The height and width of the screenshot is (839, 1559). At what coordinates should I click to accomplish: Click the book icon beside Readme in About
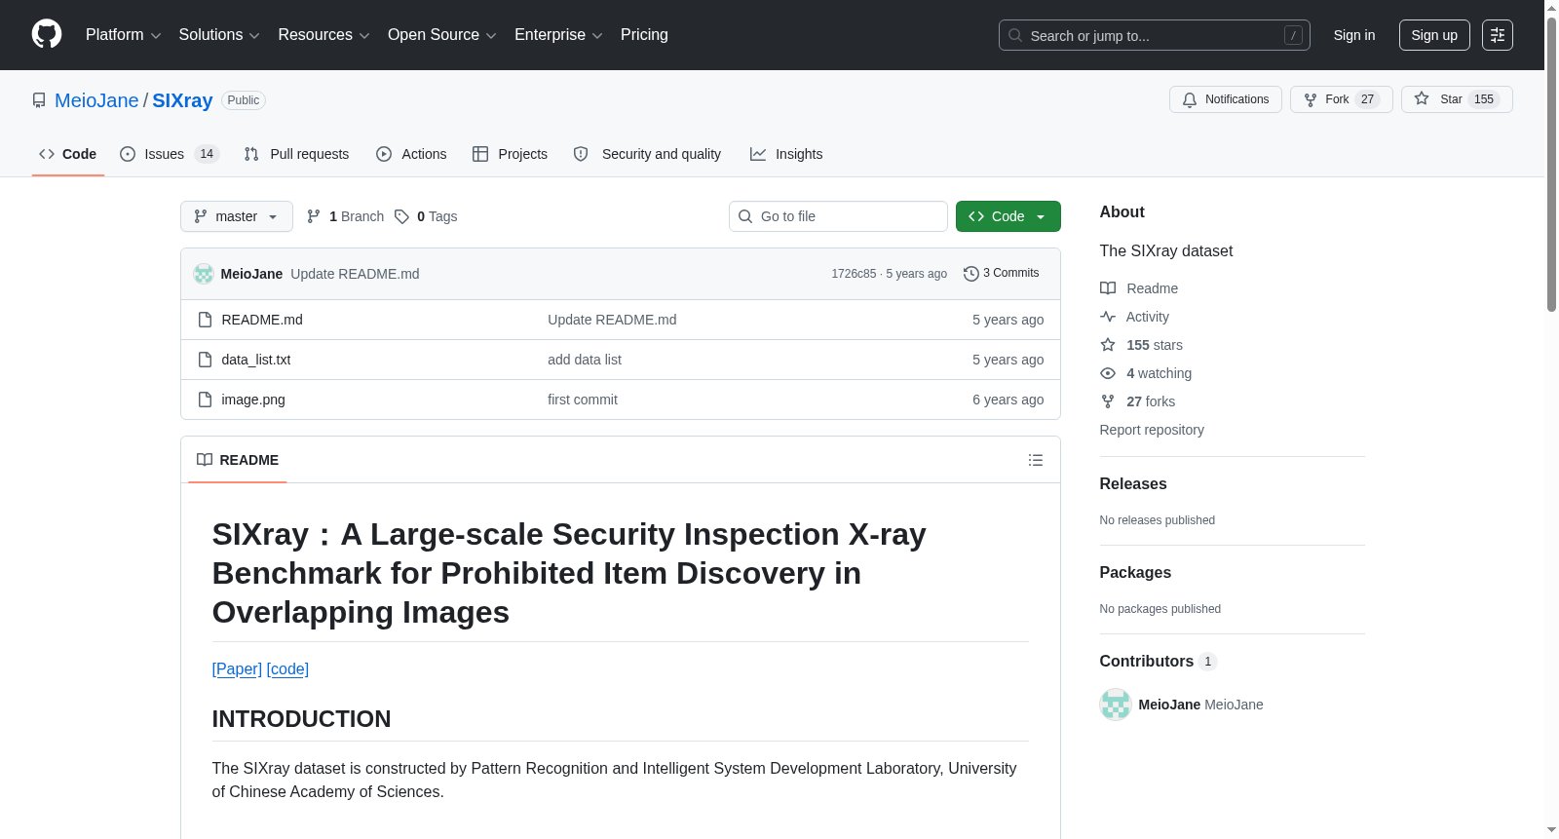point(1108,288)
